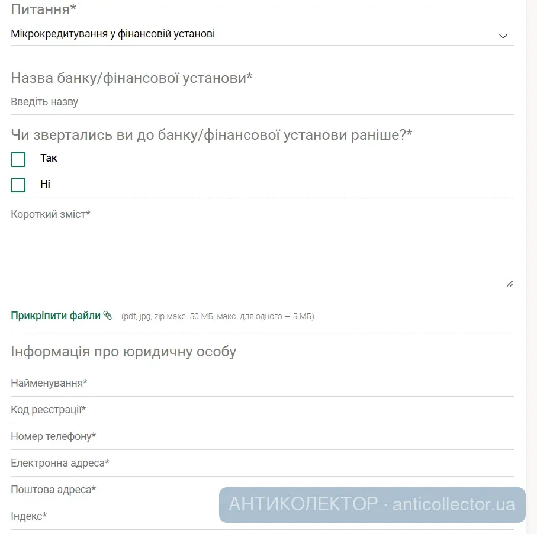Focus the Назва банку Введіть назву field
Viewport: 537px width, 534px height.
pos(261,102)
